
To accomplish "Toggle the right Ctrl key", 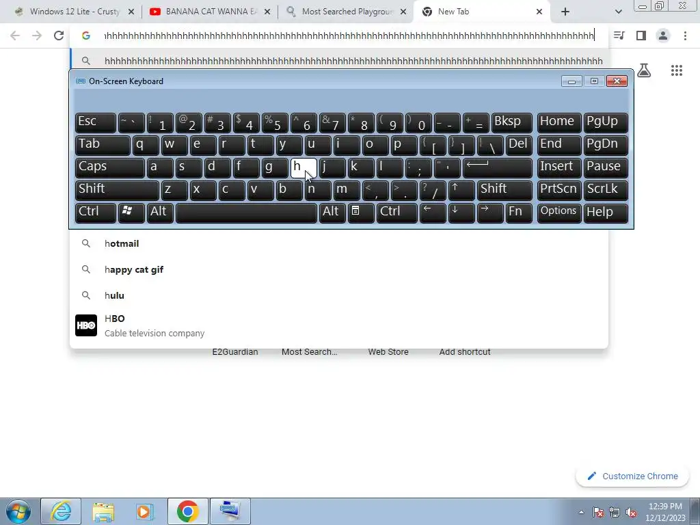I will click(397, 212).
